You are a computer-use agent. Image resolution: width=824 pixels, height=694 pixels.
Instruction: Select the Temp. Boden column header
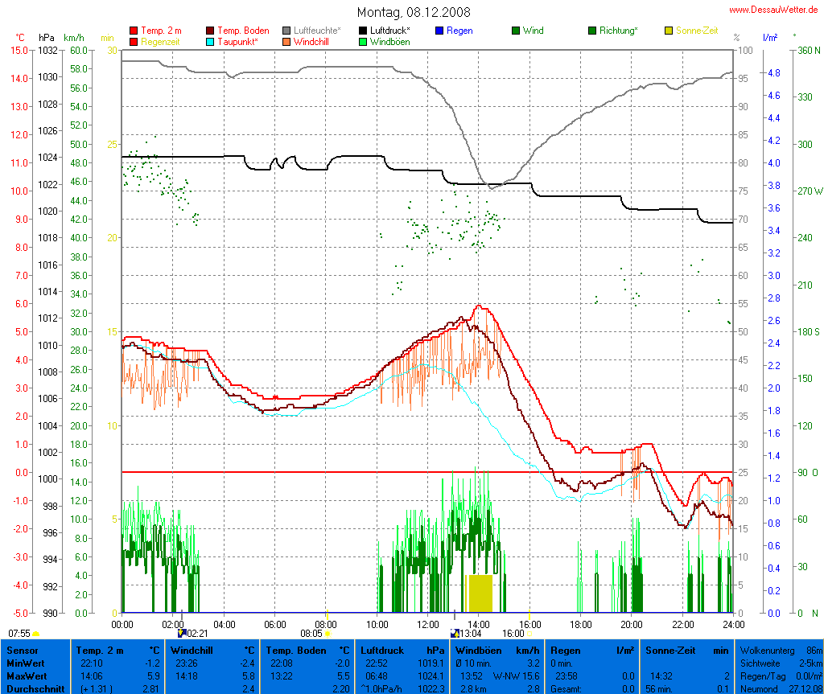(x=308, y=650)
